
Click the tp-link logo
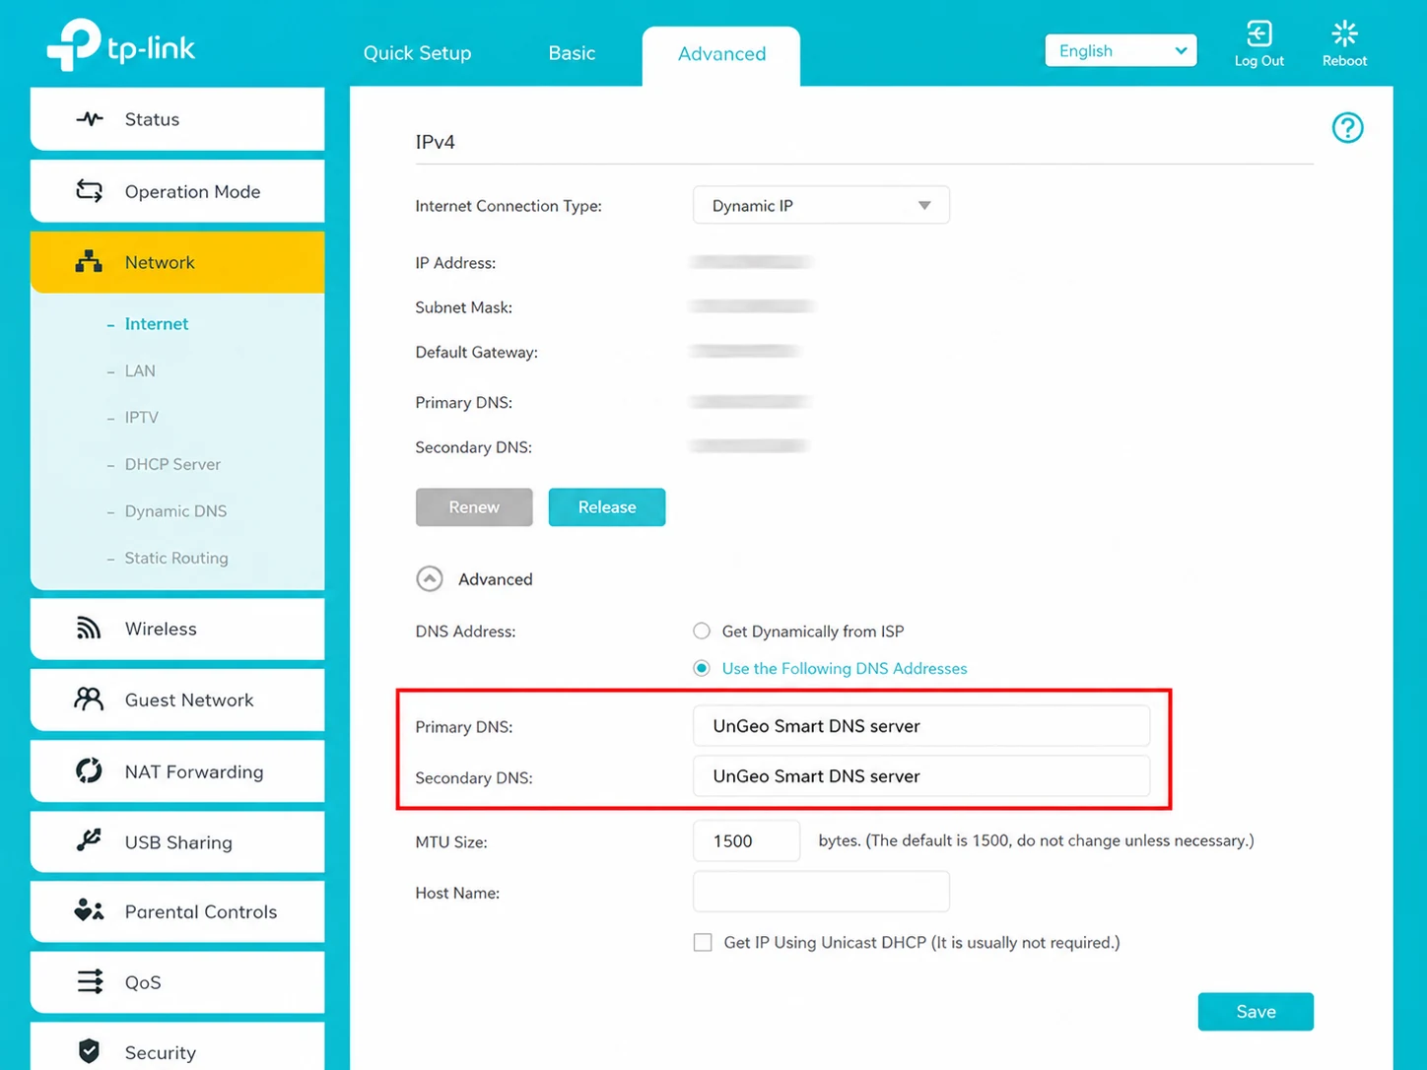pyautogui.click(x=121, y=44)
